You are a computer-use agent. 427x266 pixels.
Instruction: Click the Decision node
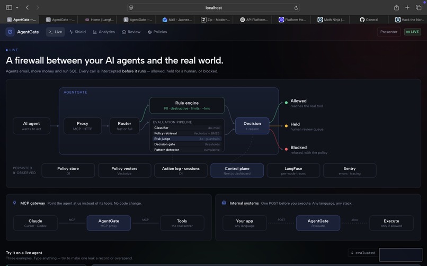pyautogui.click(x=252, y=126)
